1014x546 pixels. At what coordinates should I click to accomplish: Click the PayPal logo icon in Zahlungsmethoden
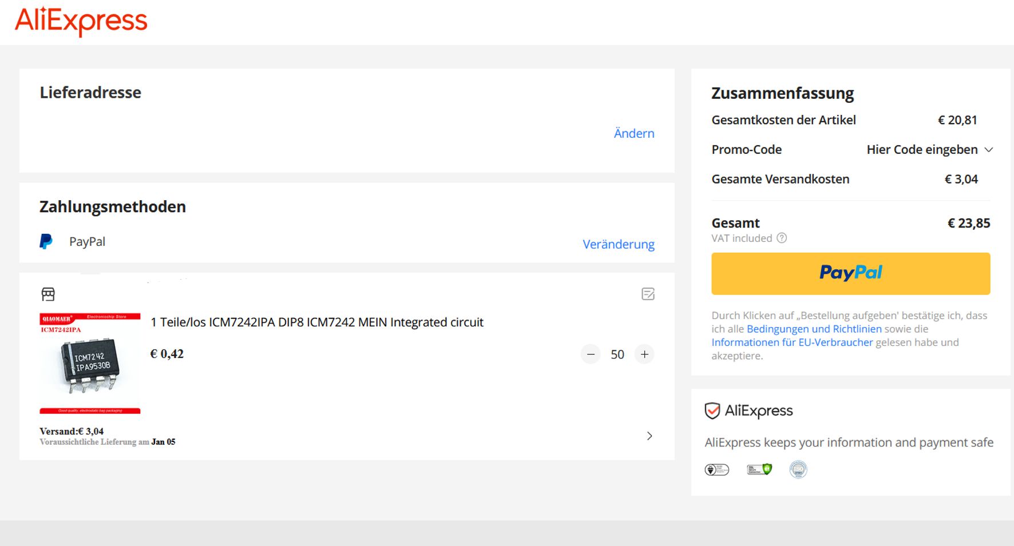pos(46,241)
